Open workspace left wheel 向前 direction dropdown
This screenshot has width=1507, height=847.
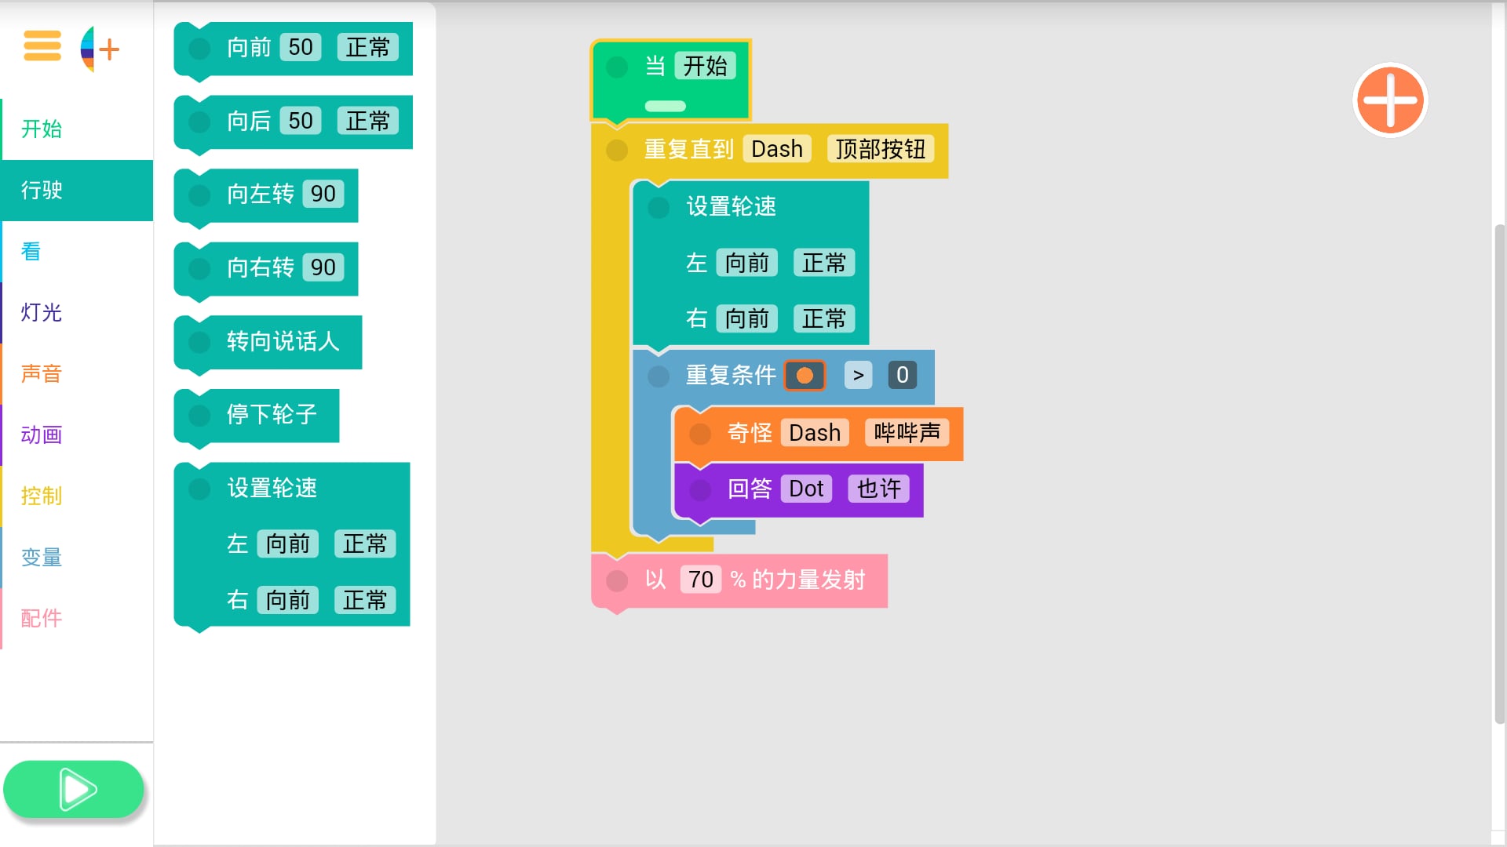[746, 263]
